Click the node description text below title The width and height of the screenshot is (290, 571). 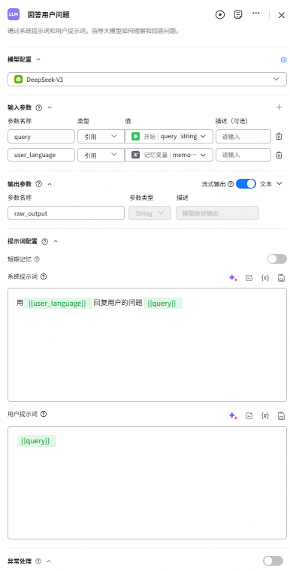pos(94,32)
